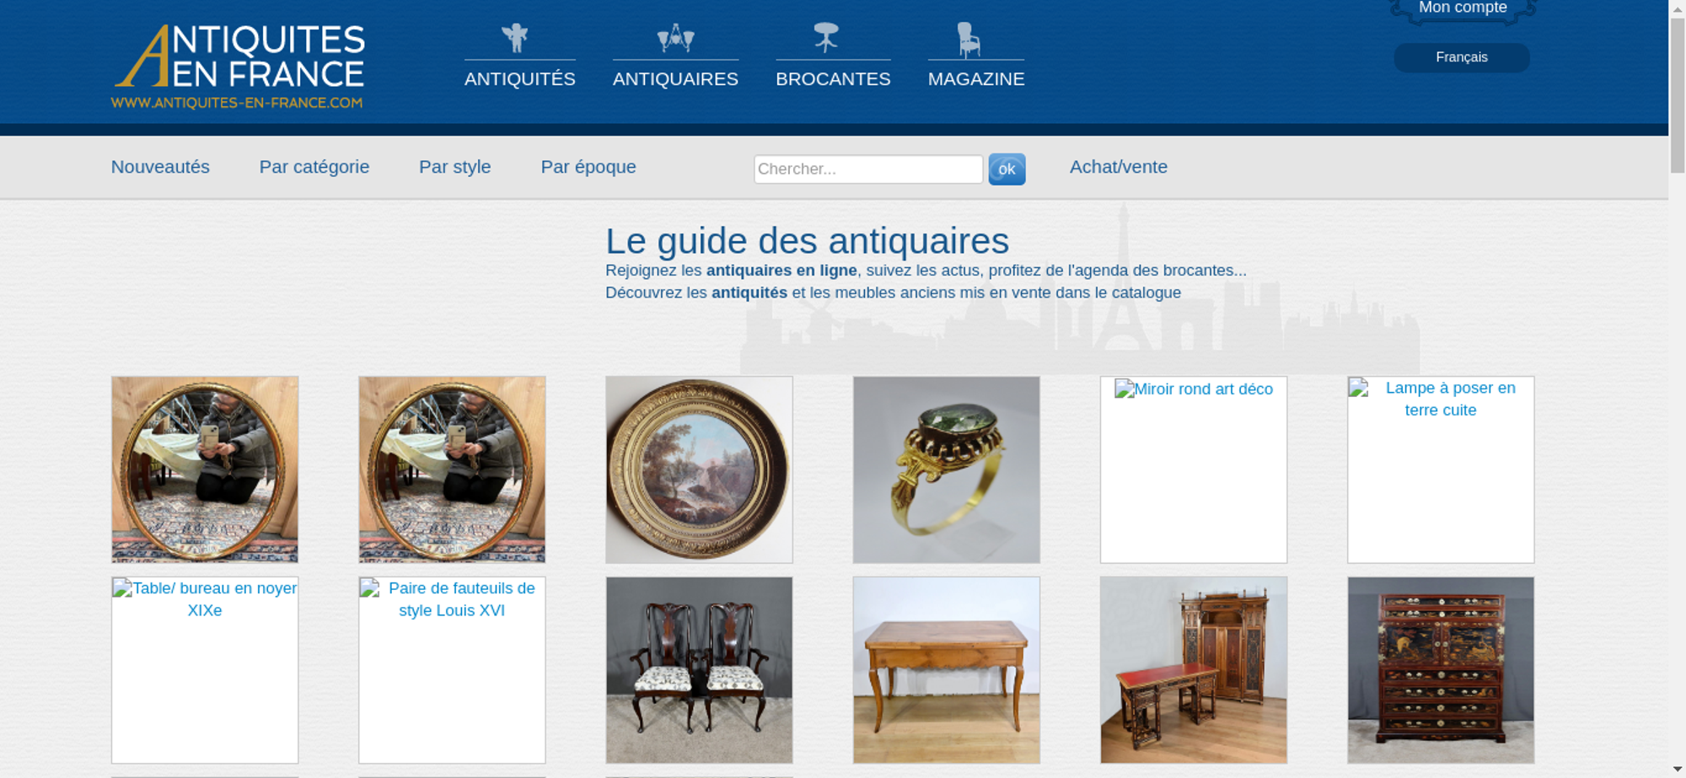
Task: Open the Miroir rond art déco listing
Action: click(1194, 469)
